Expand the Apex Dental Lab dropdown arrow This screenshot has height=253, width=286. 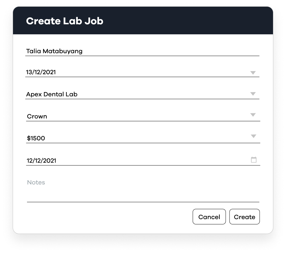click(253, 94)
